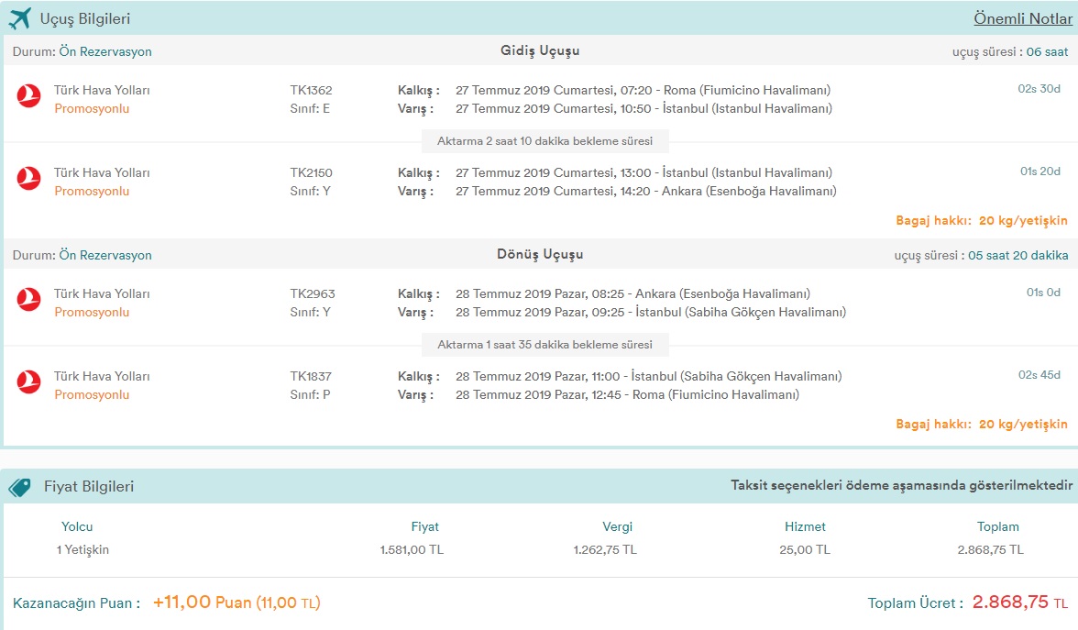Click the 12:45 Roma arrival line

point(627,394)
